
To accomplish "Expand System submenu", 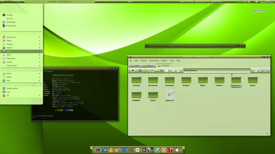I will [21, 62].
